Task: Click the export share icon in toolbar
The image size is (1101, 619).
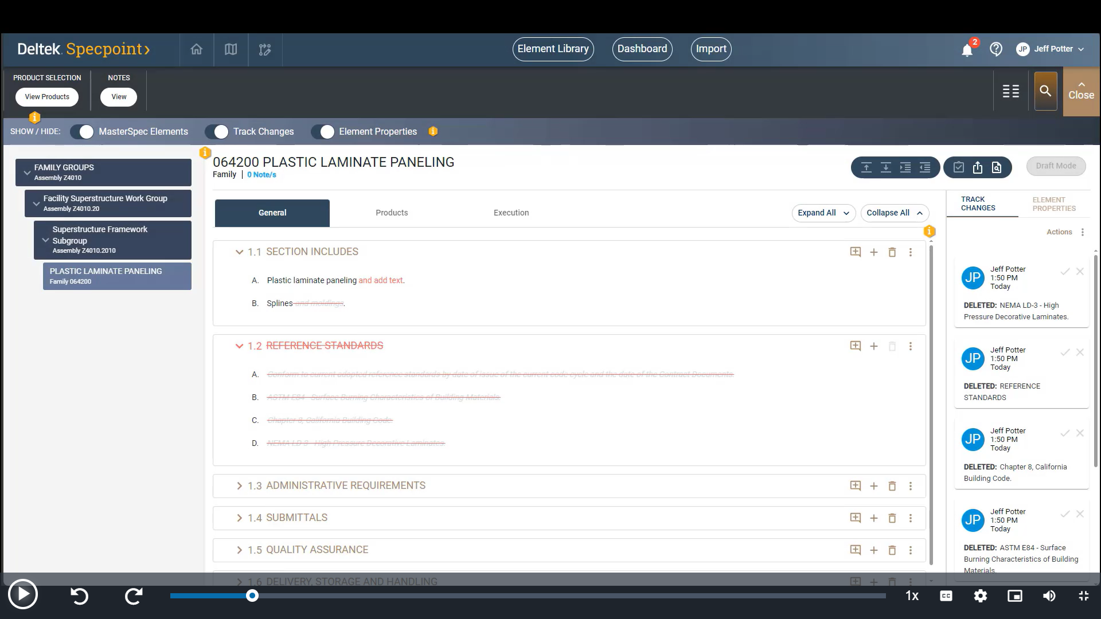Action: tap(978, 167)
